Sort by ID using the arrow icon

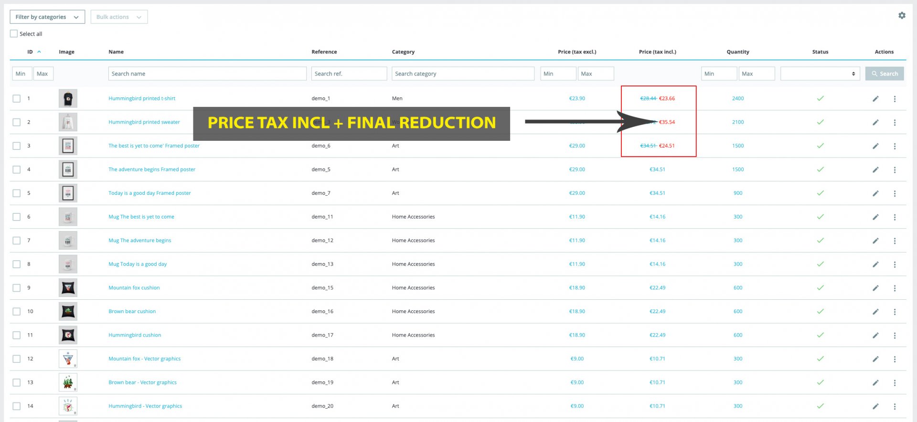(39, 52)
